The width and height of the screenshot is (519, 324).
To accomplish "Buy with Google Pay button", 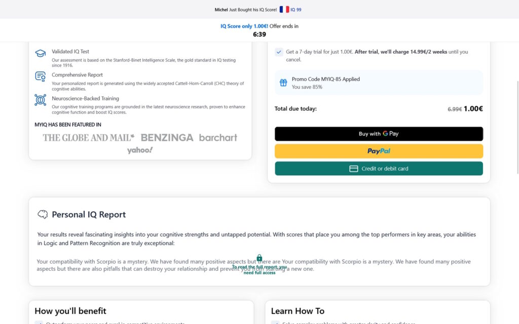I will pyautogui.click(x=379, y=134).
